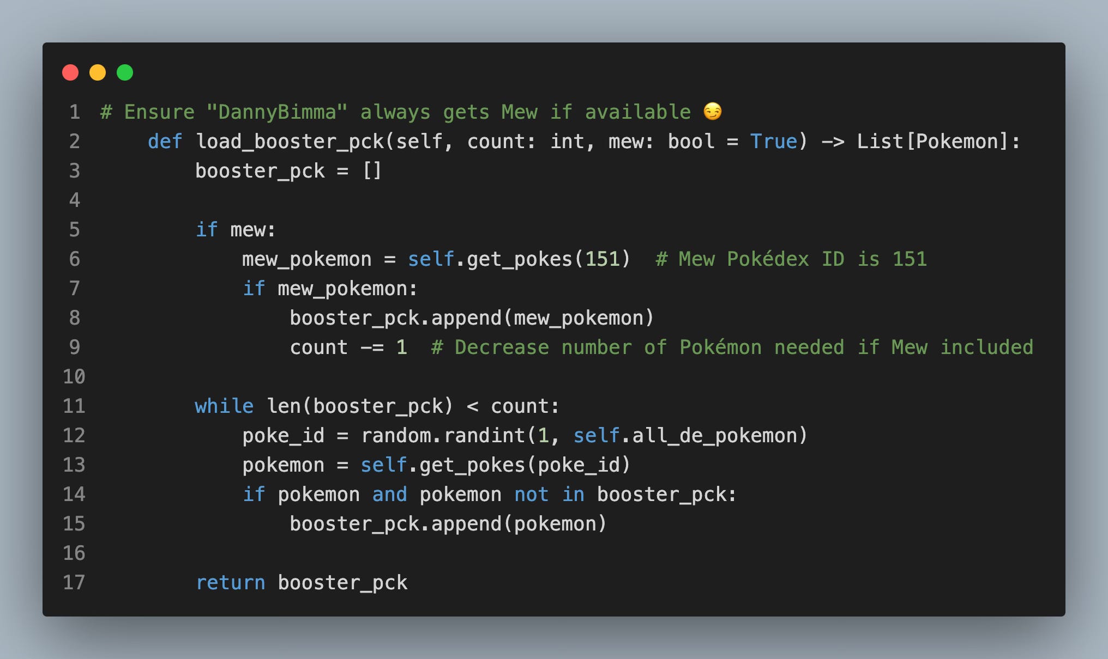Click booster_pck.append(pokemon) on line 15
Viewport: 1108px width, 659px height.
pos(448,524)
